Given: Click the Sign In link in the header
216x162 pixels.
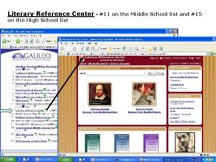Looking at the screenshot, I should click(154, 58).
